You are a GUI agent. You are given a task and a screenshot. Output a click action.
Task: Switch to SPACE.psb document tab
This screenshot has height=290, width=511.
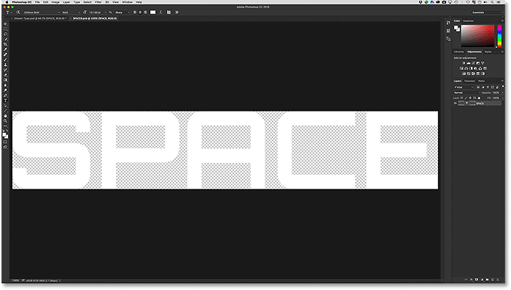click(95, 18)
